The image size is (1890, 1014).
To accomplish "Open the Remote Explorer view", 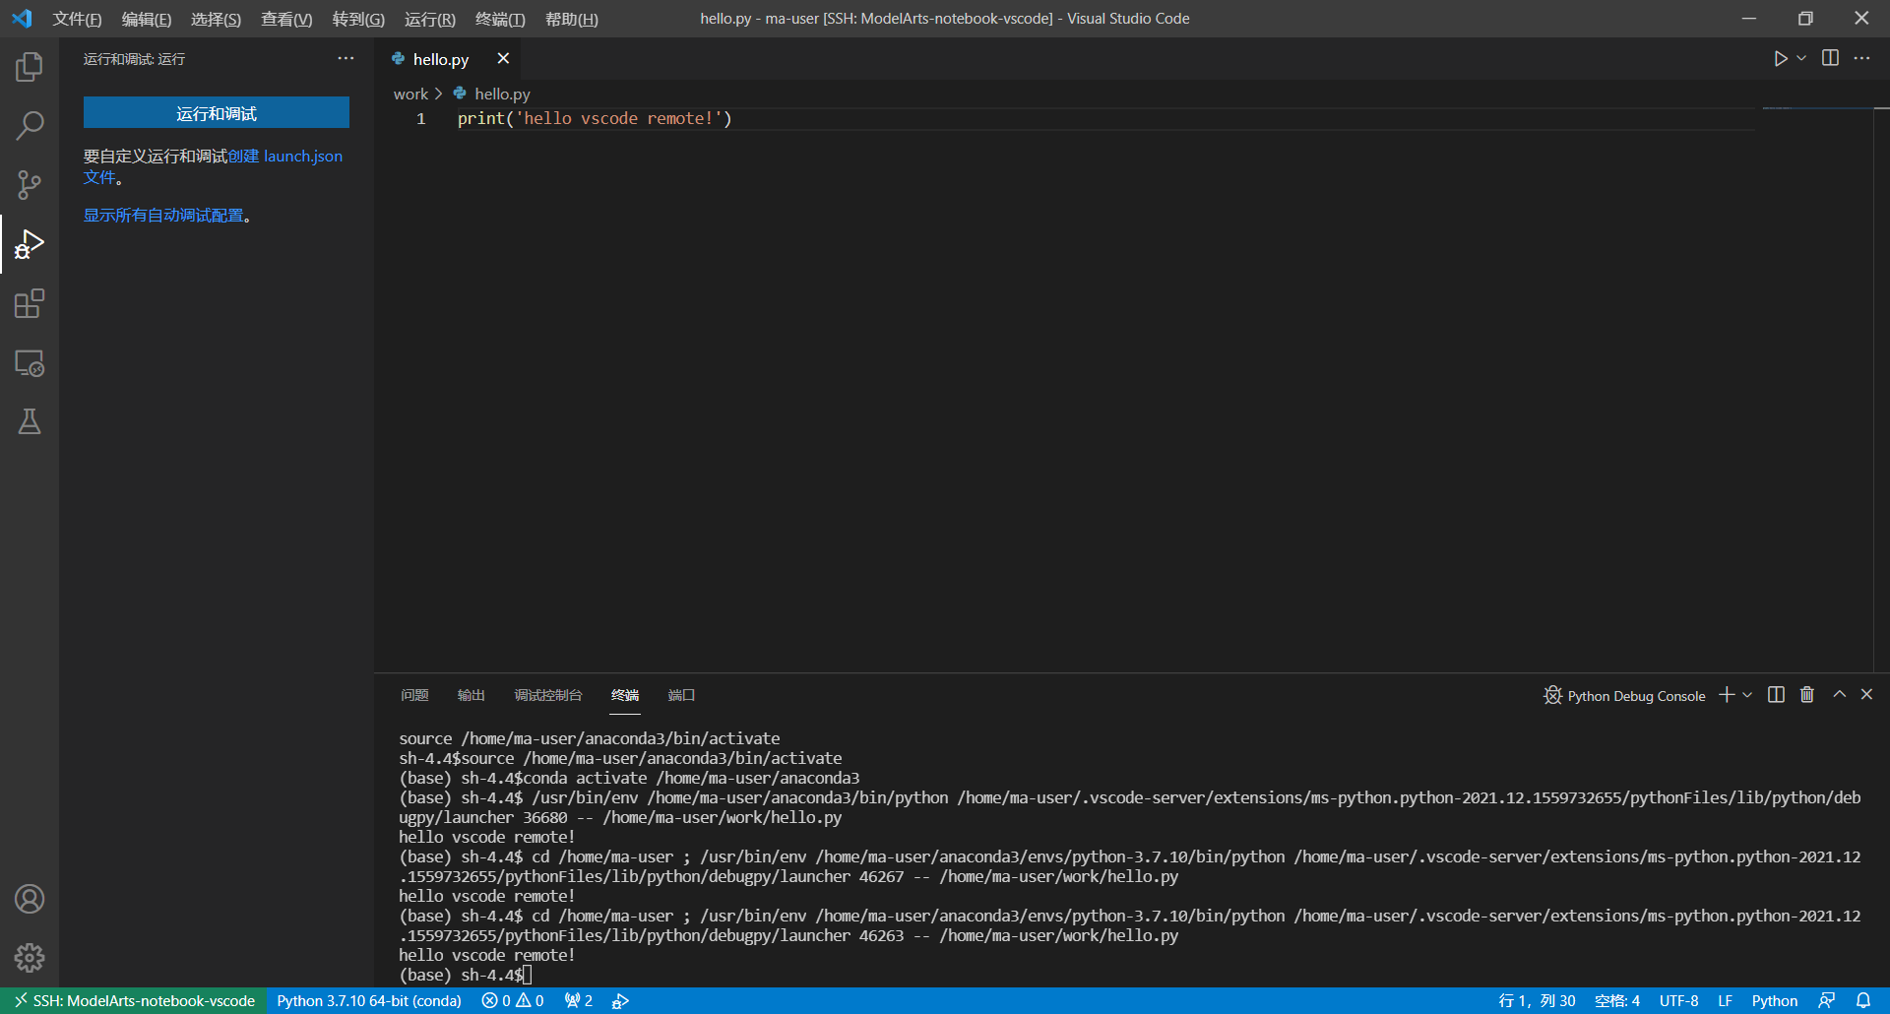I will click(30, 363).
